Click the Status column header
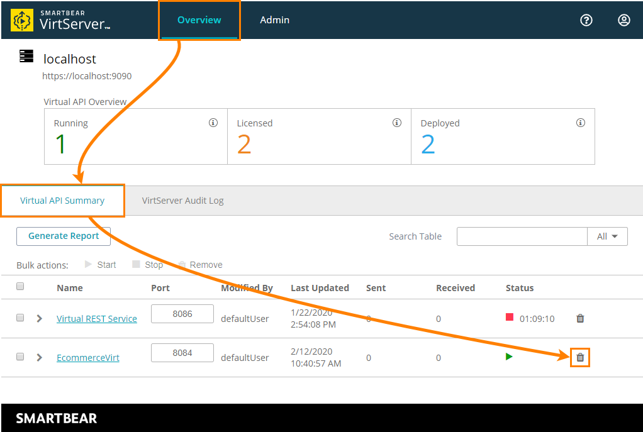643x432 pixels. pos(520,288)
